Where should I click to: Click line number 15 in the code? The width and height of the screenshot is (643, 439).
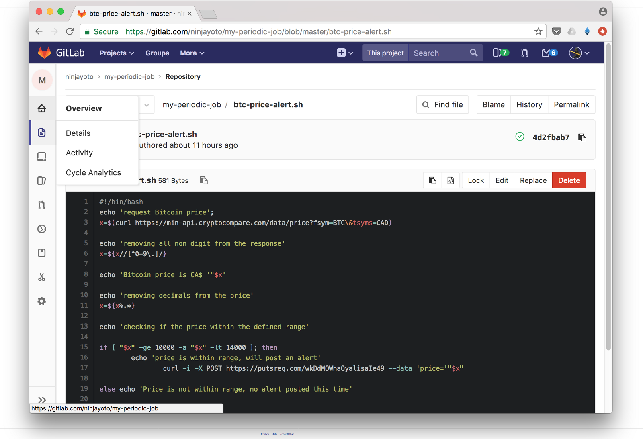pyautogui.click(x=84, y=347)
